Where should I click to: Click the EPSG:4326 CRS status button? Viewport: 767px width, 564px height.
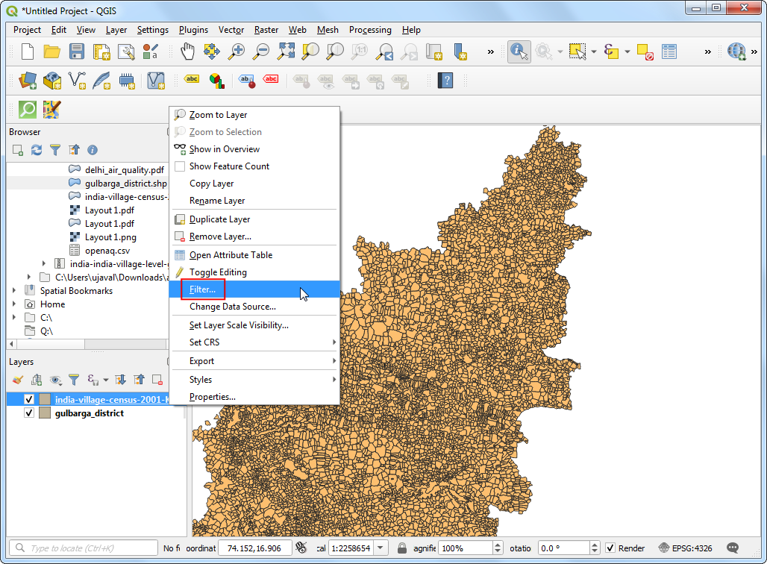[686, 548]
